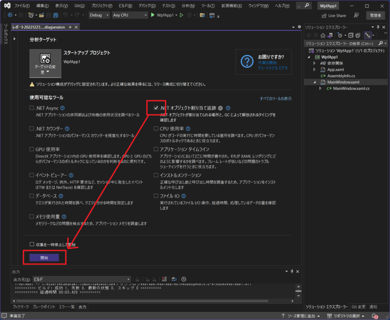The image size is (390, 320).
Task: Switch to the エラー一覧 tab
Action: [x=67, y=307]
